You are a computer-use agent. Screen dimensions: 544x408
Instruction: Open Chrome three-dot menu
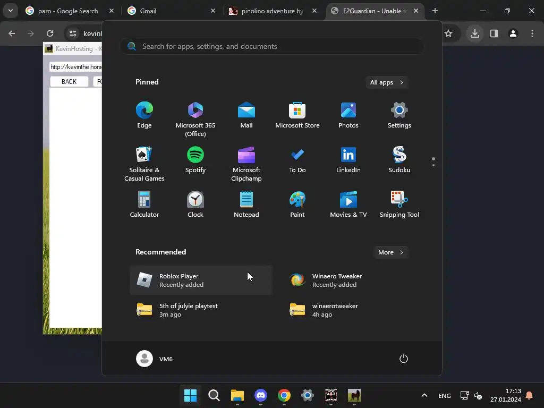coord(532,33)
